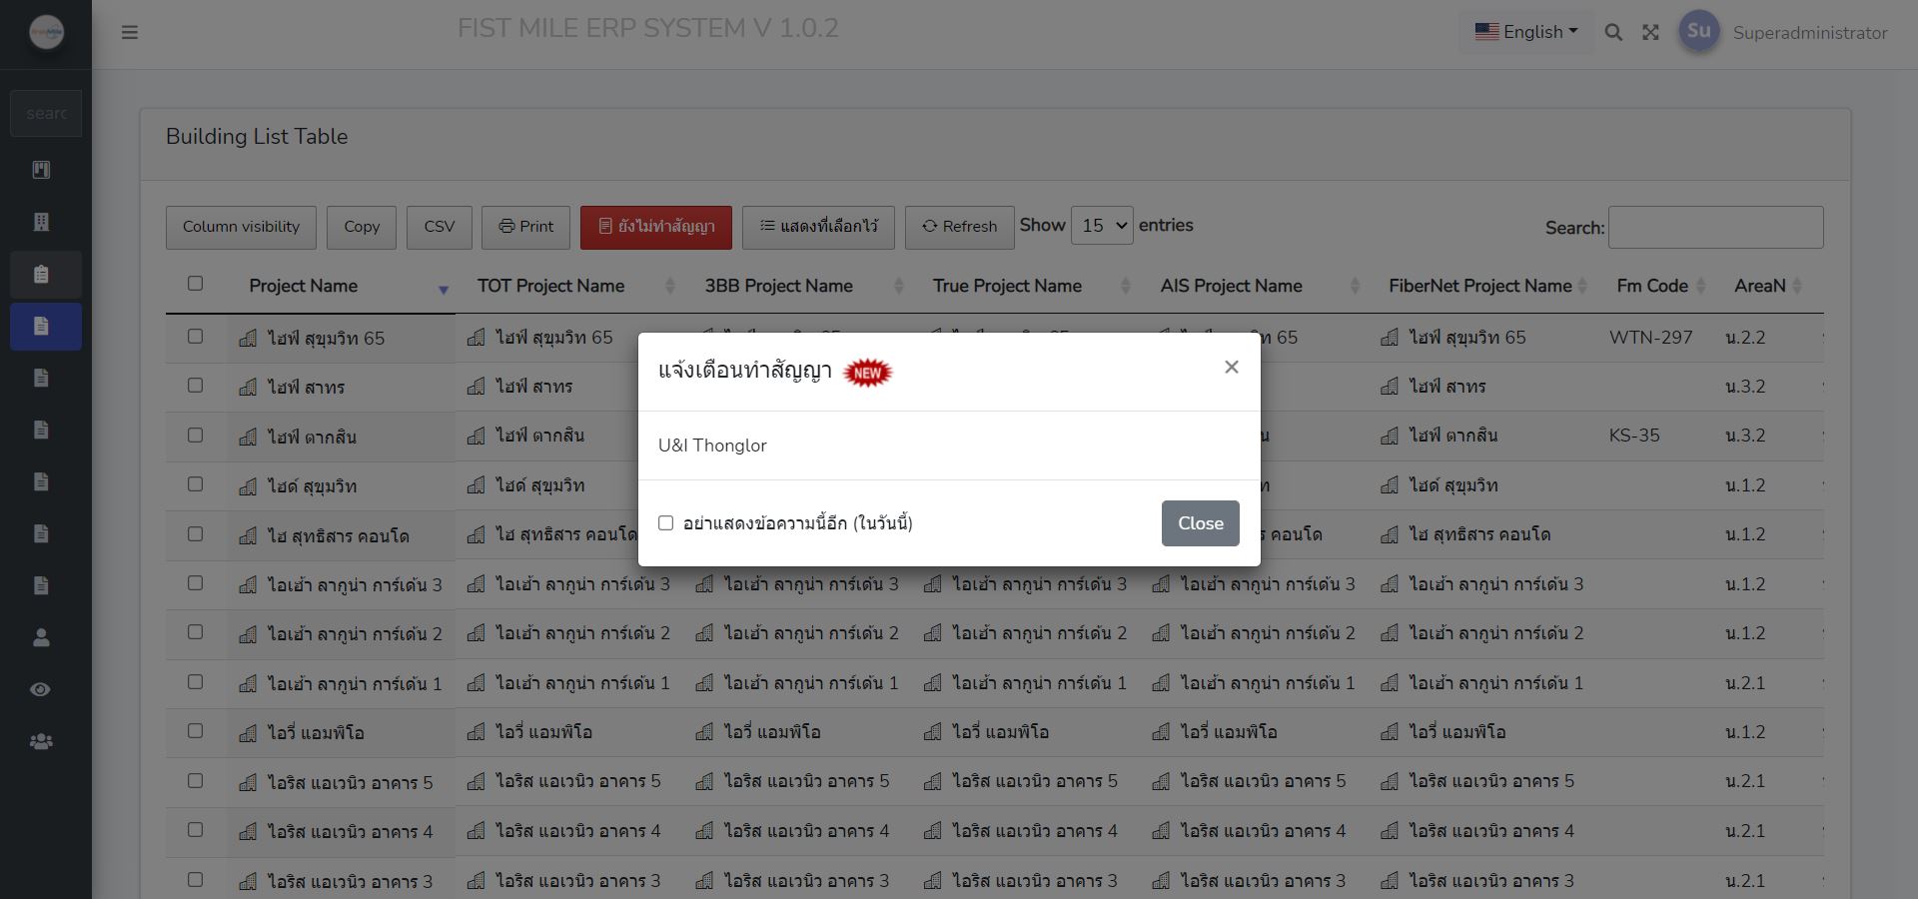1918x899 pixels.
Task: Click the red ยังไม่ทำสัญญา button
Action: [655, 227]
